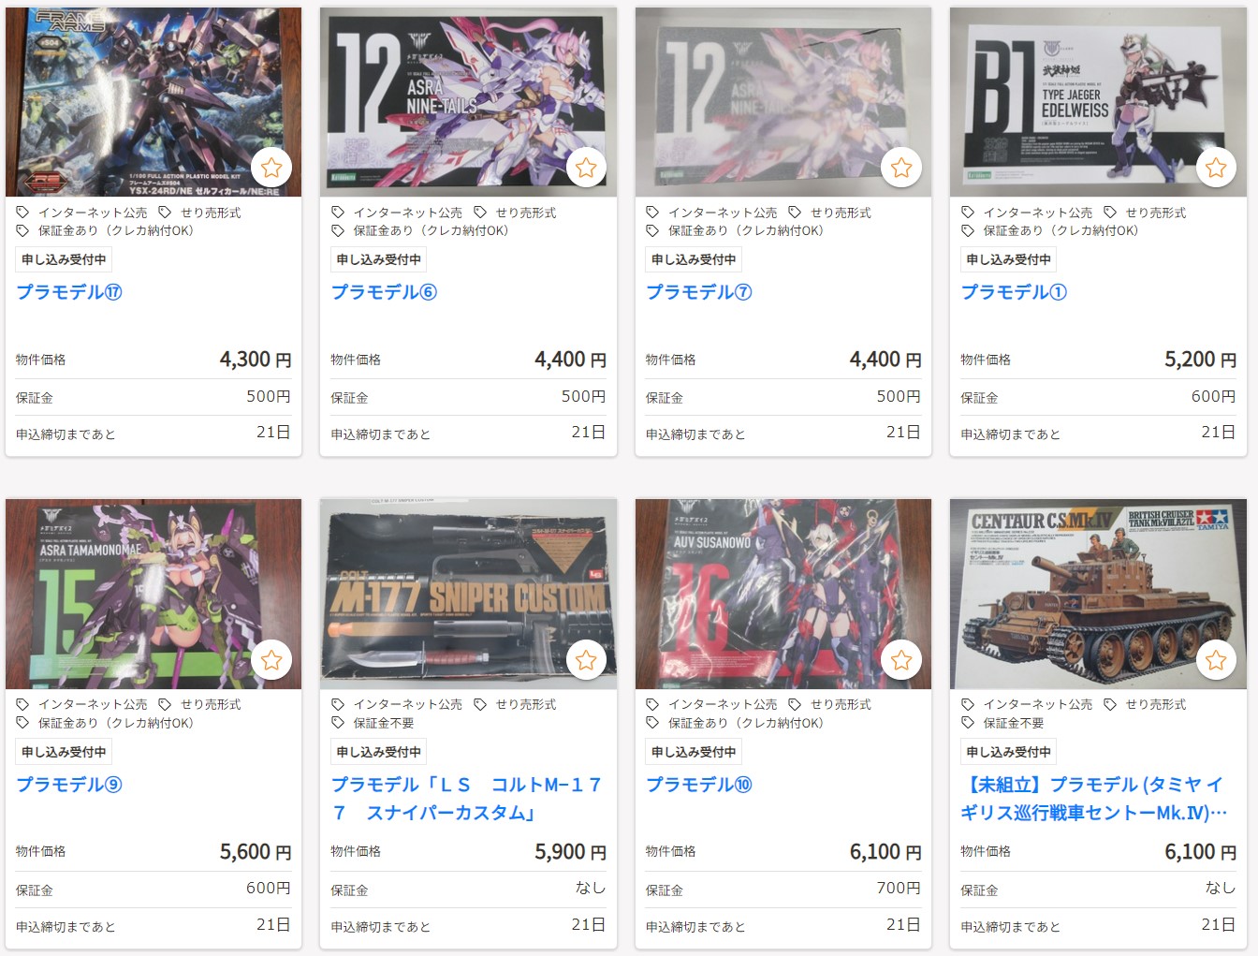The width and height of the screenshot is (1258, 956).
Task: Open the プラモデル① listing link
Action: pos(1014,292)
